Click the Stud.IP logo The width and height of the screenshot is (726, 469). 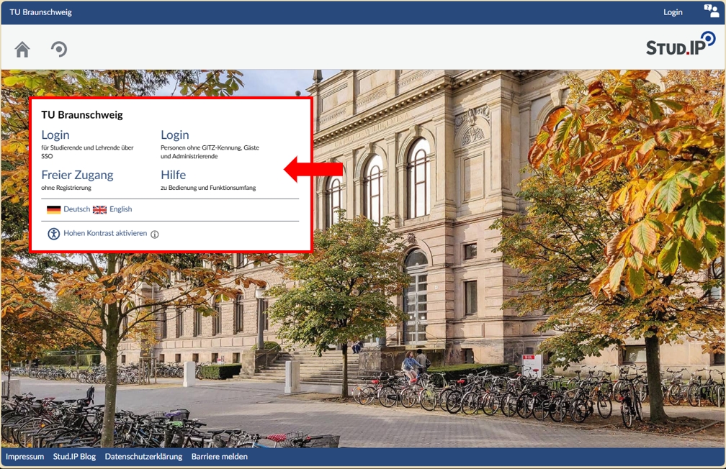tap(681, 44)
